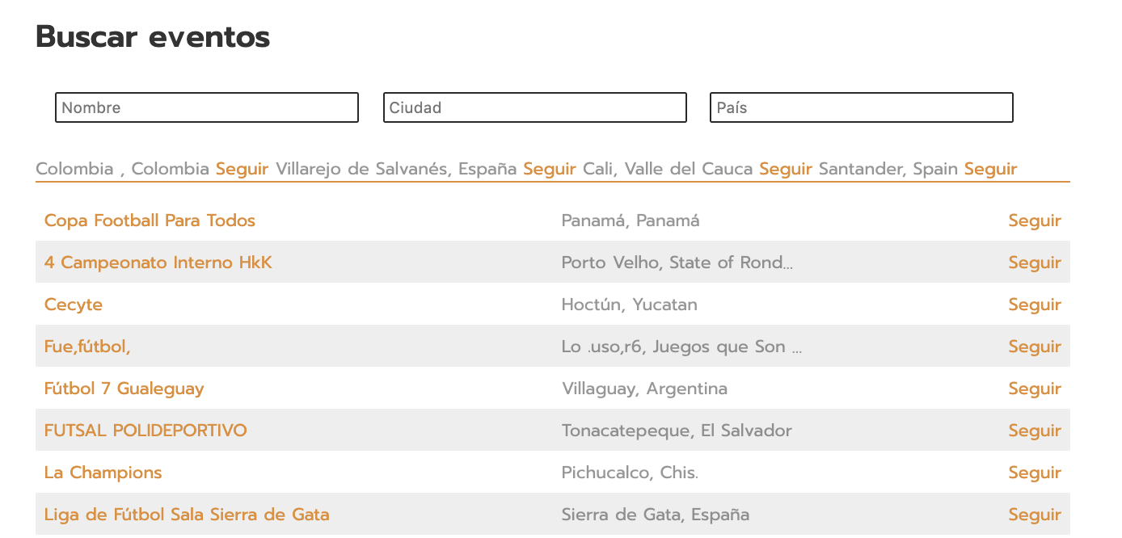Follow the Hoctún, Yucatan event
Image resolution: width=1122 pixels, height=538 pixels.
[1034, 305]
